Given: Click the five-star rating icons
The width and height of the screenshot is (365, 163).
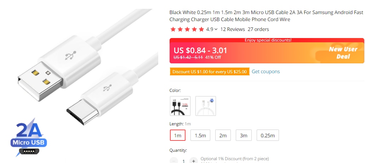Looking at the screenshot, I should point(187,30).
